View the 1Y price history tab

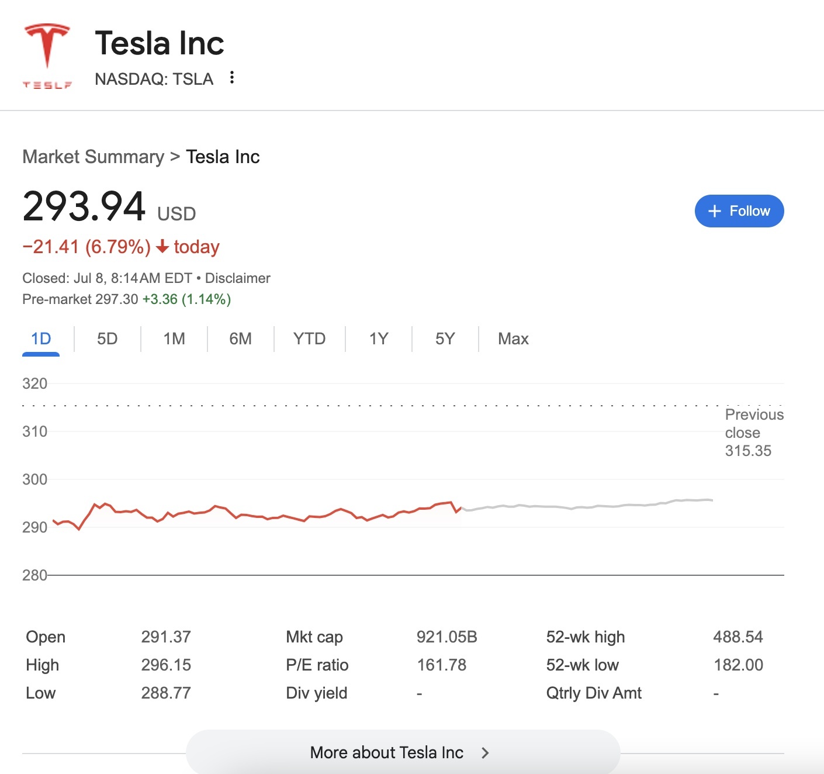[379, 339]
